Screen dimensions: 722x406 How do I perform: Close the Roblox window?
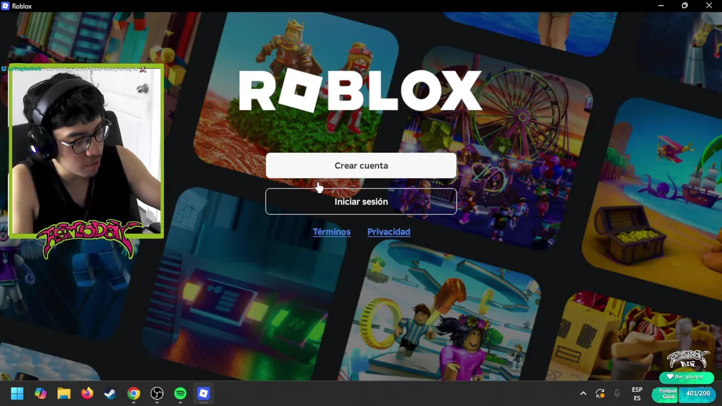[709, 6]
